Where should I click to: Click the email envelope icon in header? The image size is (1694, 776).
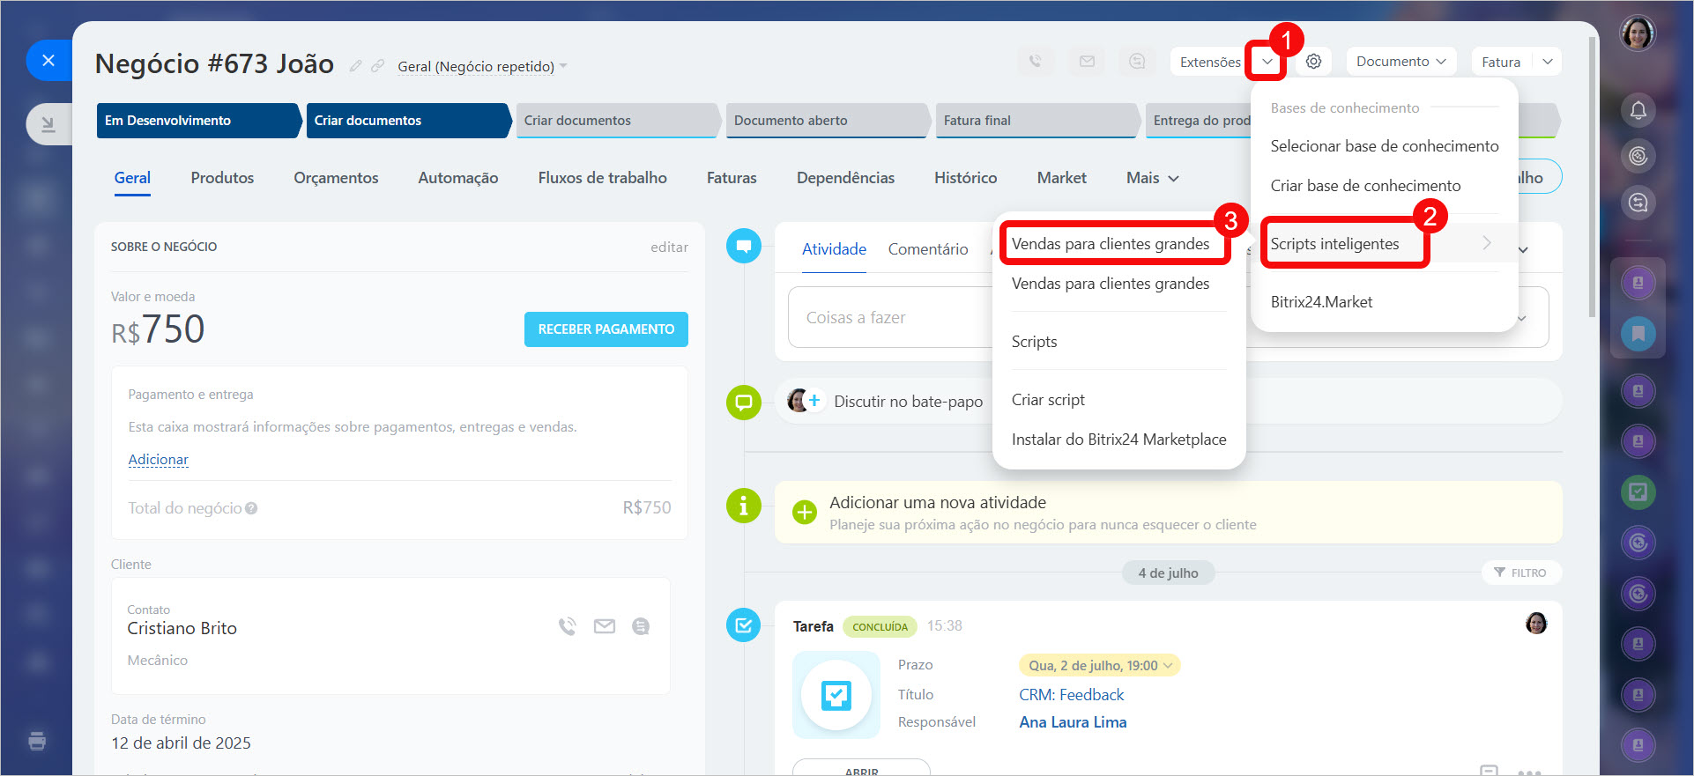(x=1087, y=62)
